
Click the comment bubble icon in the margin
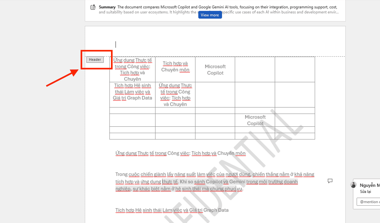pyautogui.click(x=330, y=181)
